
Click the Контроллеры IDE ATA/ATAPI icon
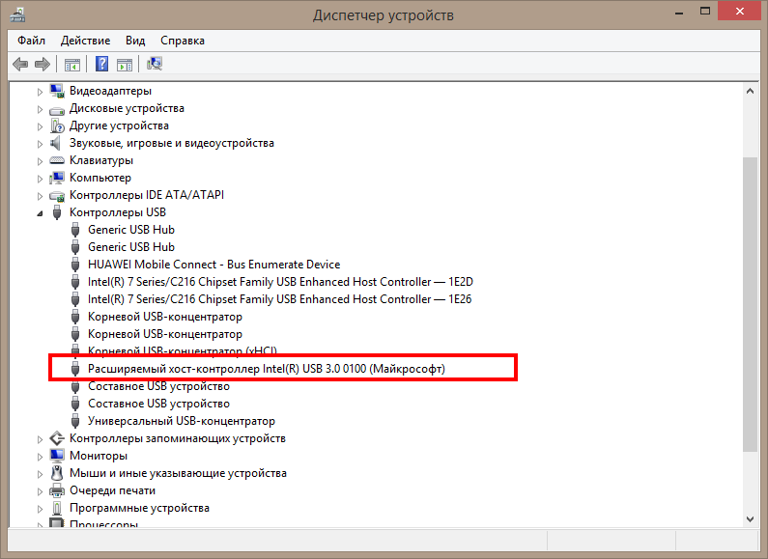pos(57,196)
